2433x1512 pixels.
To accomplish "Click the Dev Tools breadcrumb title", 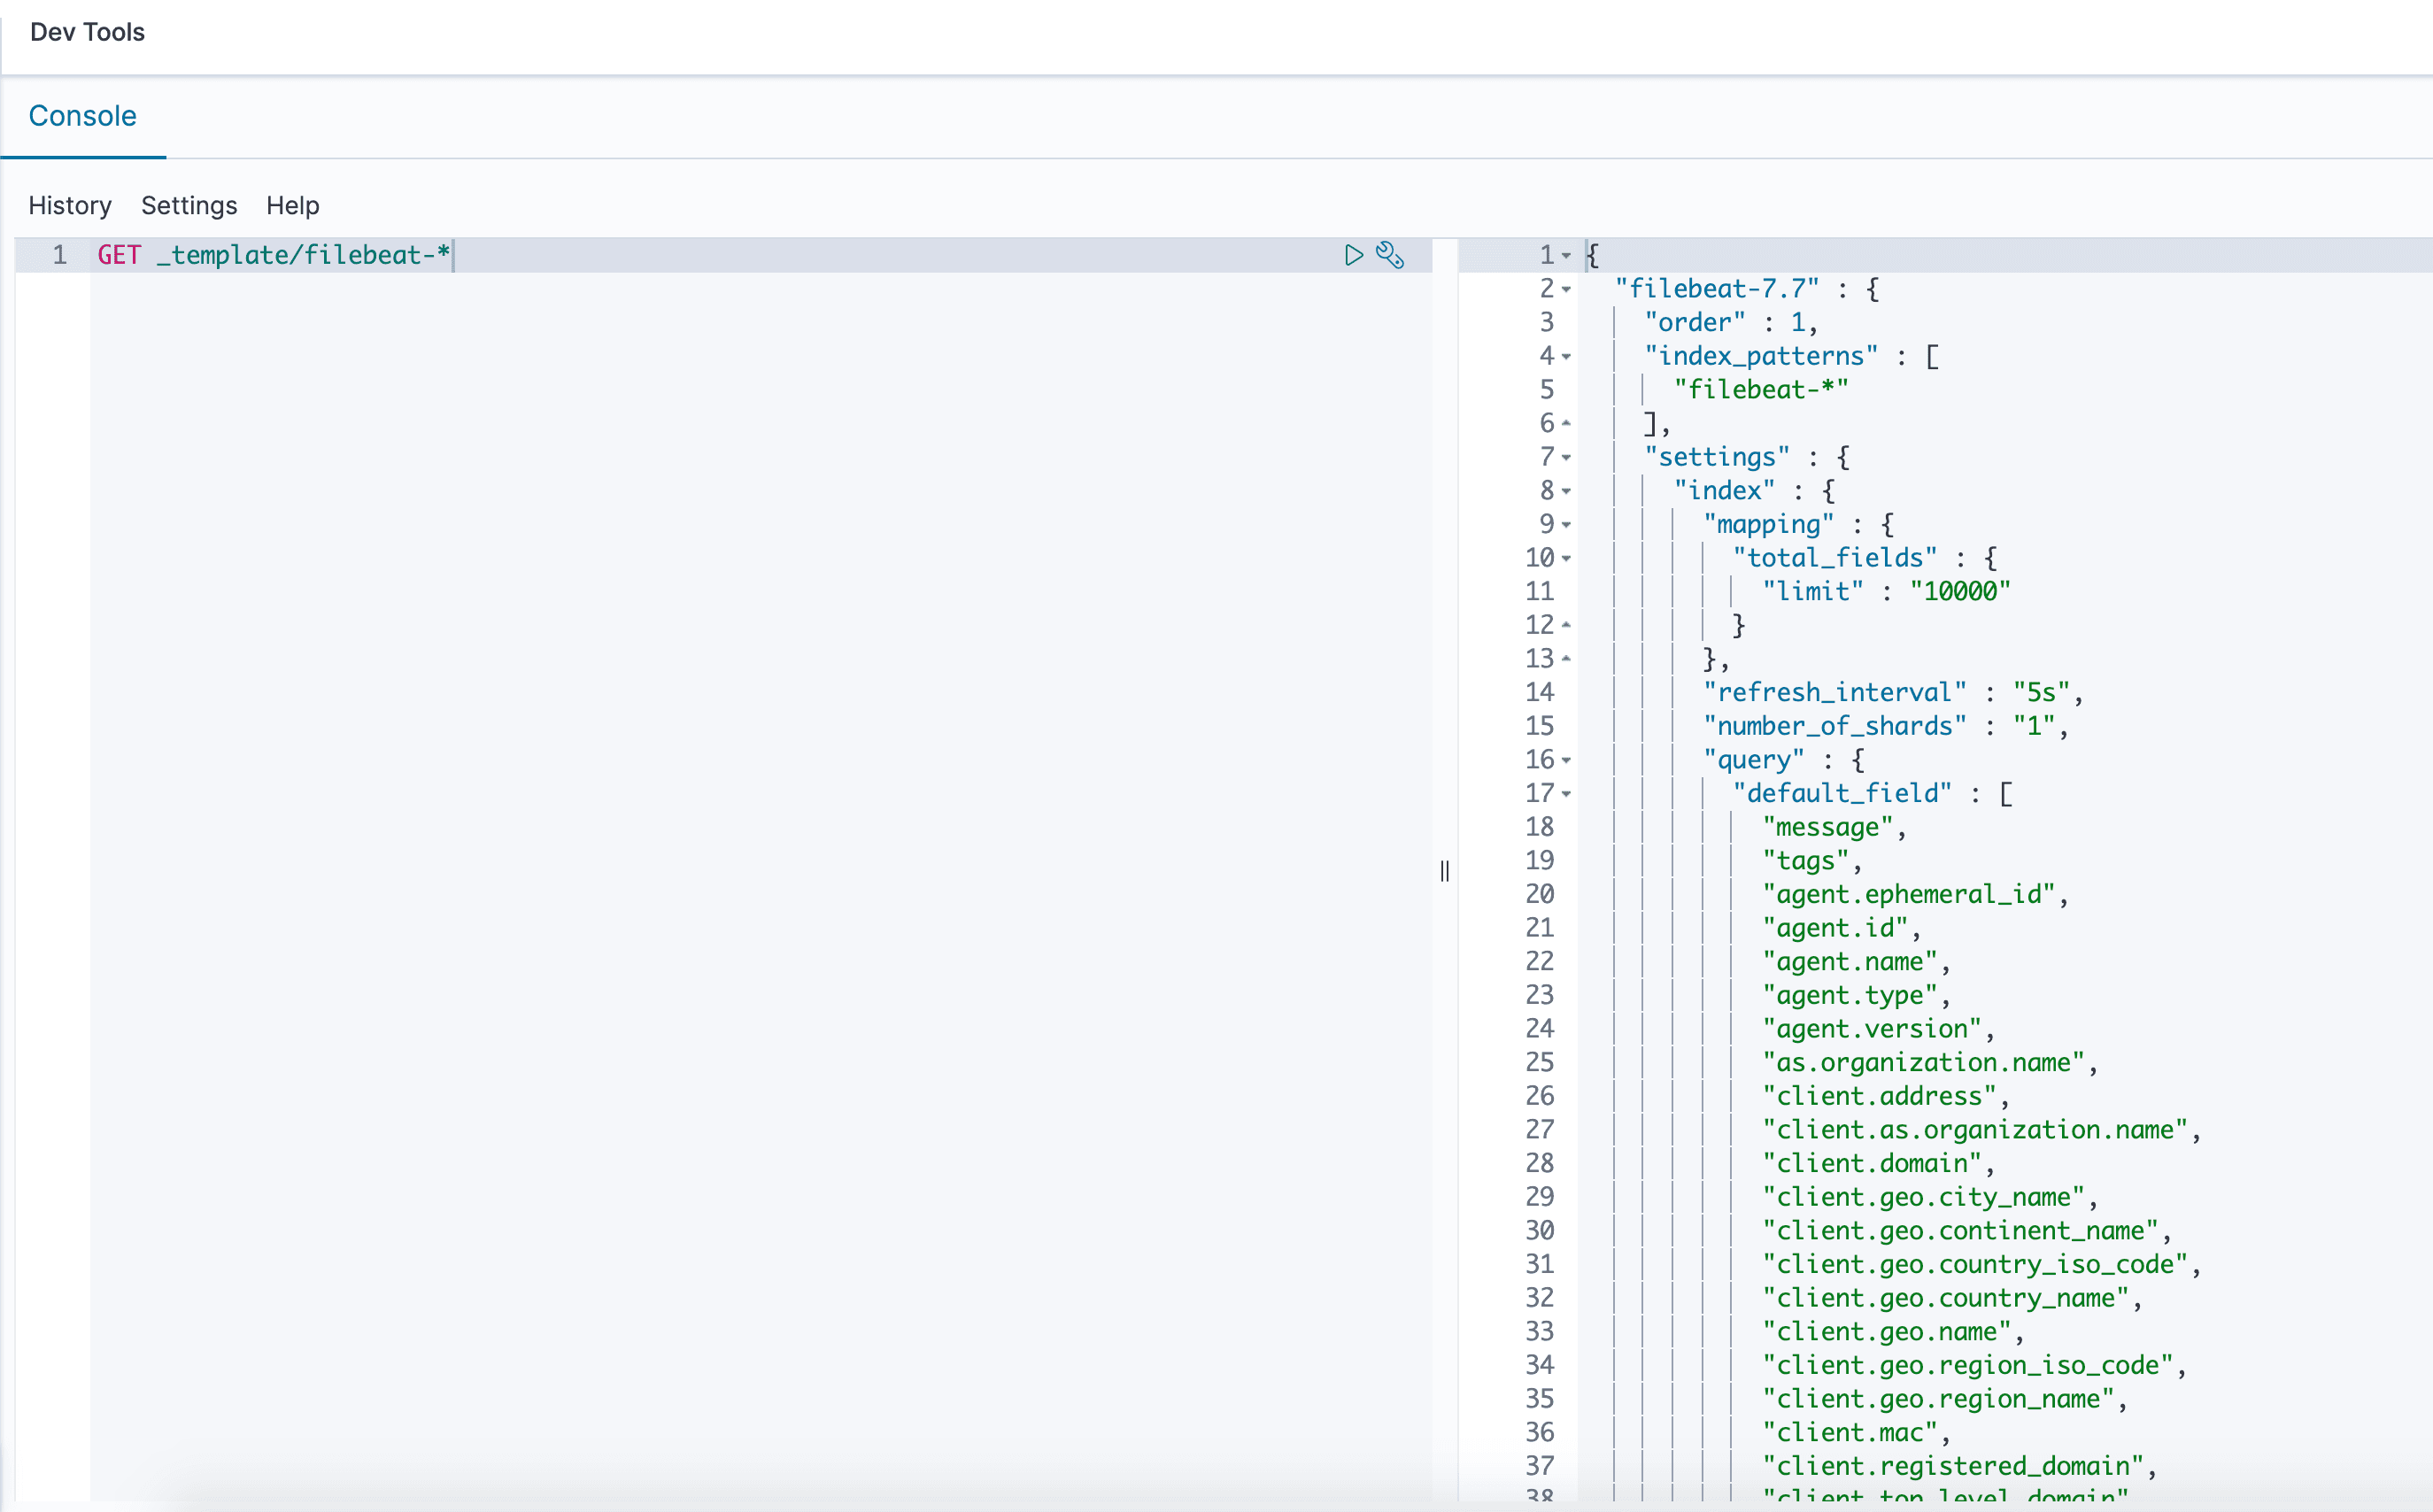I will pos(86,32).
